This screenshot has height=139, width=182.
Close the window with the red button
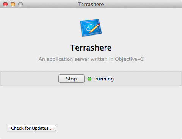click(x=5, y=4)
